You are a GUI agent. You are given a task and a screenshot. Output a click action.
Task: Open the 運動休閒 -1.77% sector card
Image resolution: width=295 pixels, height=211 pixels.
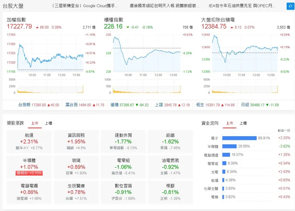(123, 142)
